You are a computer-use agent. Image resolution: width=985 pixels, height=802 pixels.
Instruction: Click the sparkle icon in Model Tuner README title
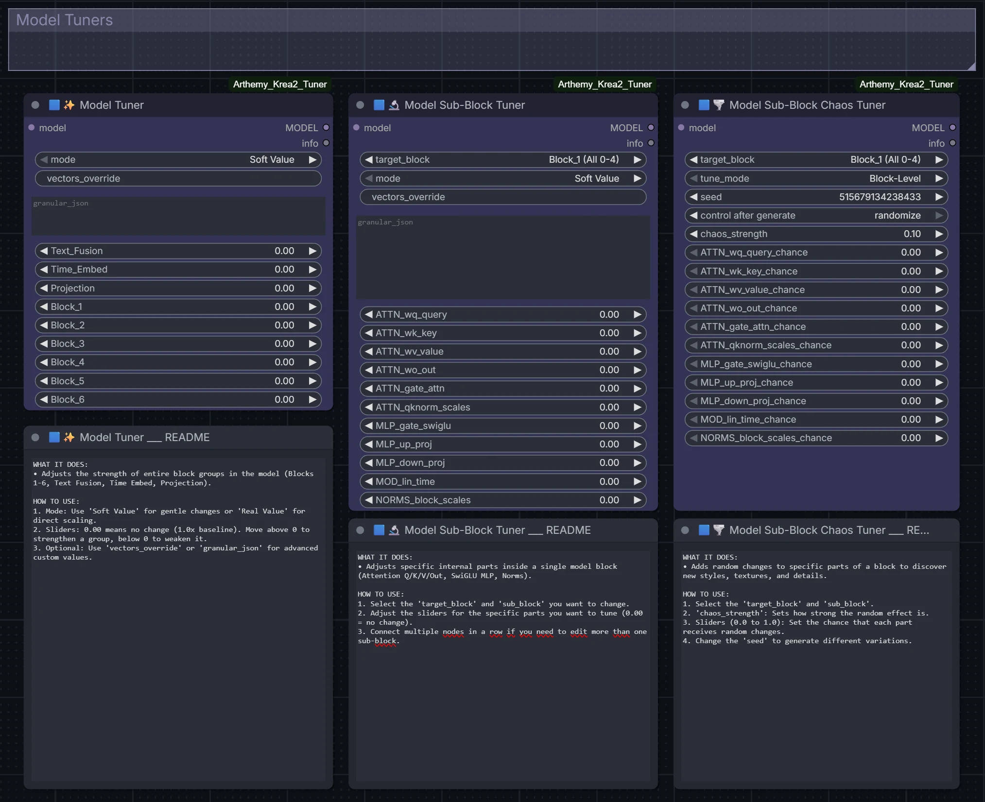tap(69, 437)
